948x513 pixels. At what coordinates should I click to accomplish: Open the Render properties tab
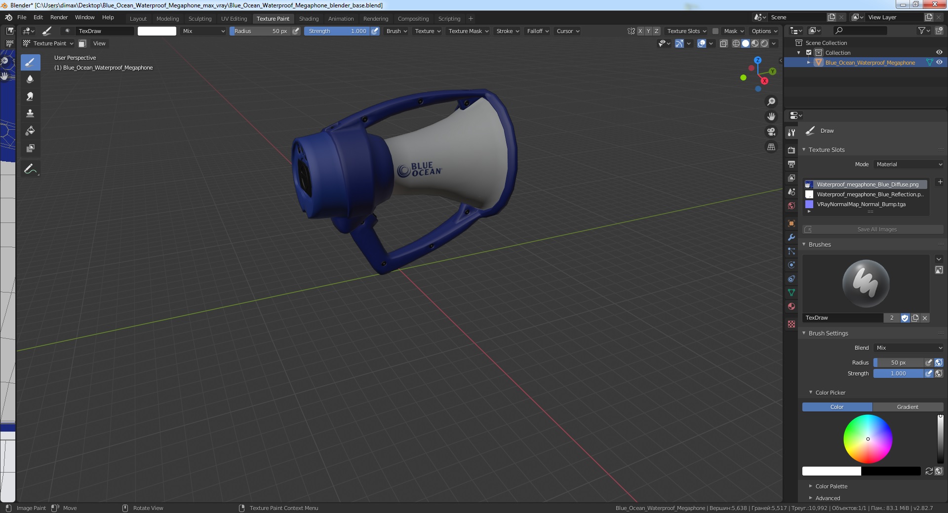coord(791,150)
